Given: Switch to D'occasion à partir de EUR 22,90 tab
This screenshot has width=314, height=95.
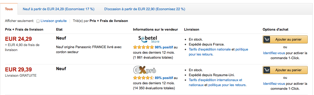Looking at the screenshot, I should coord(145,9).
